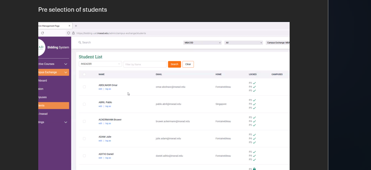The width and height of the screenshot is (371, 170).
Task: Click the shield icon in address bar
Action: (69, 33)
